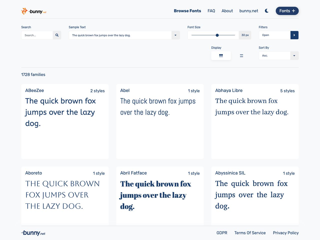
Task: Switch to list display mode
Action: tap(241, 55)
